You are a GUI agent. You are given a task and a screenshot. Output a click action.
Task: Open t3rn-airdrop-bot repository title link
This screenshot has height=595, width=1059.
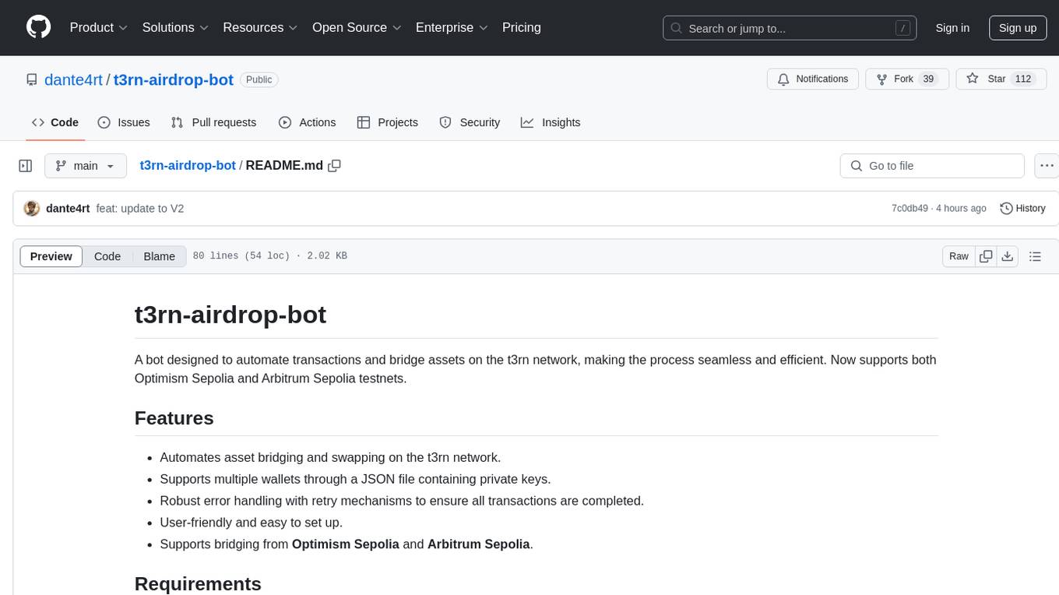[174, 79]
